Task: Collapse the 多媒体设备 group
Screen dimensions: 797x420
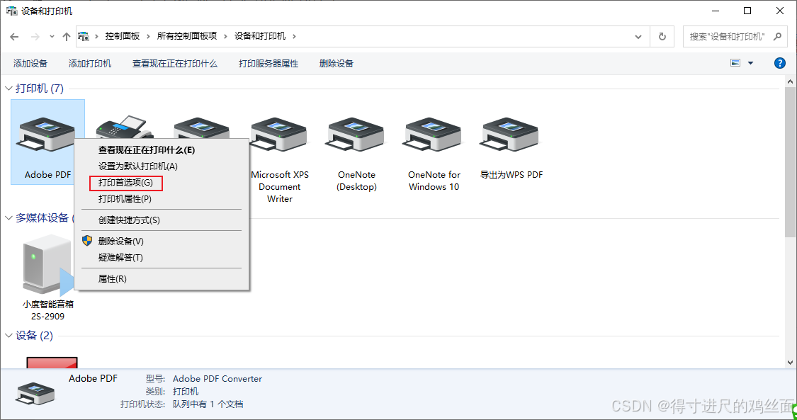Action: (9, 218)
